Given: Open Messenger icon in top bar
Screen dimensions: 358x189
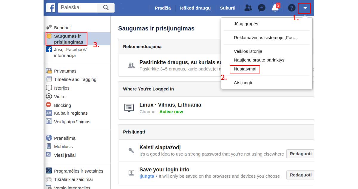Looking at the screenshot, I should pyautogui.click(x=262, y=8).
